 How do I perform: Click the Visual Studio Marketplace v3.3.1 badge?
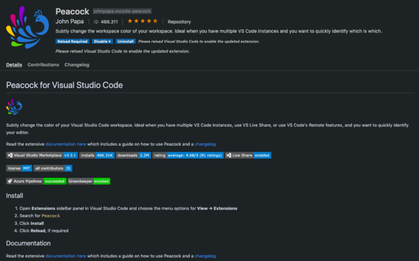click(x=42, y=155)
